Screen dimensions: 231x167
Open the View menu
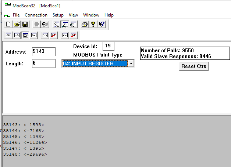[73, 15]
